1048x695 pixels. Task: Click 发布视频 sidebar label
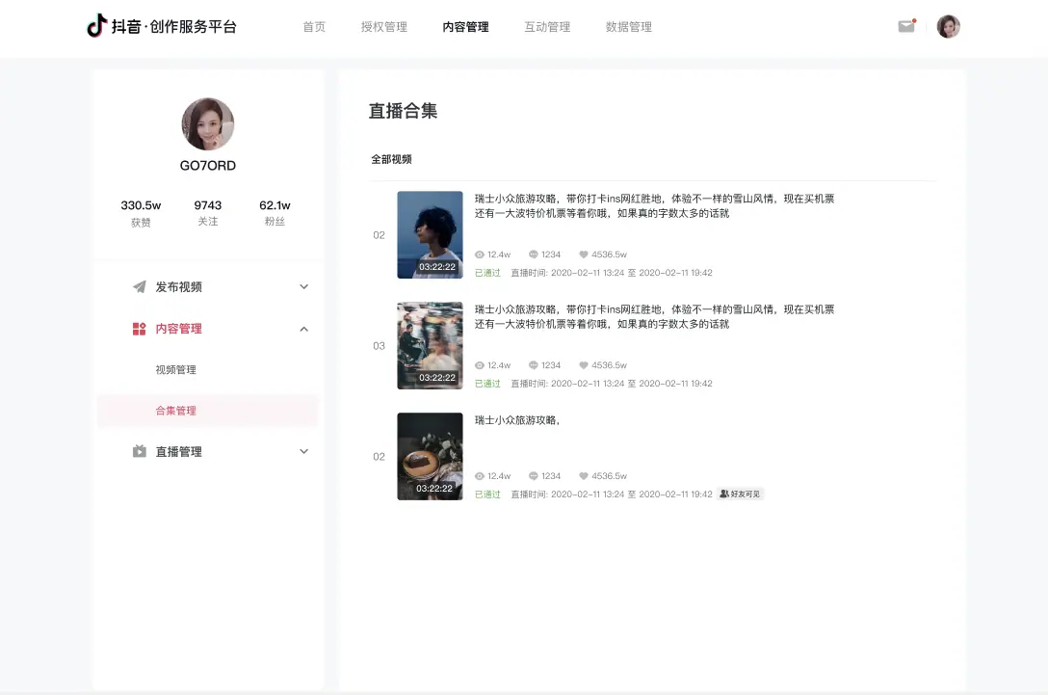pyautogui.click(x=178, y=286)
